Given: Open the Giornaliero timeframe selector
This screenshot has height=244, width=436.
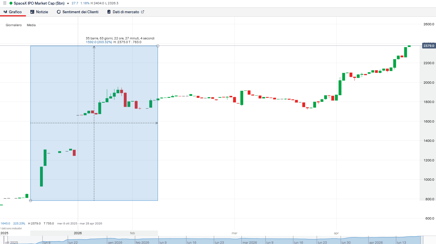Looking at the screenshot, I should (13, 25).
